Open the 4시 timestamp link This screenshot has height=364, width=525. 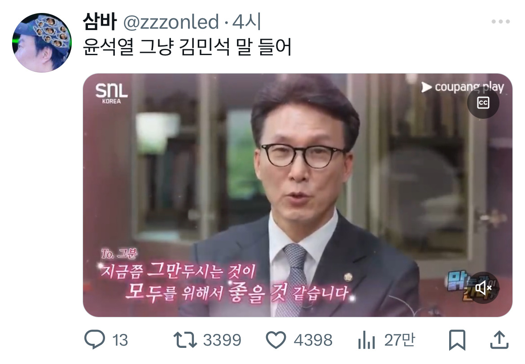coord(247,22)
